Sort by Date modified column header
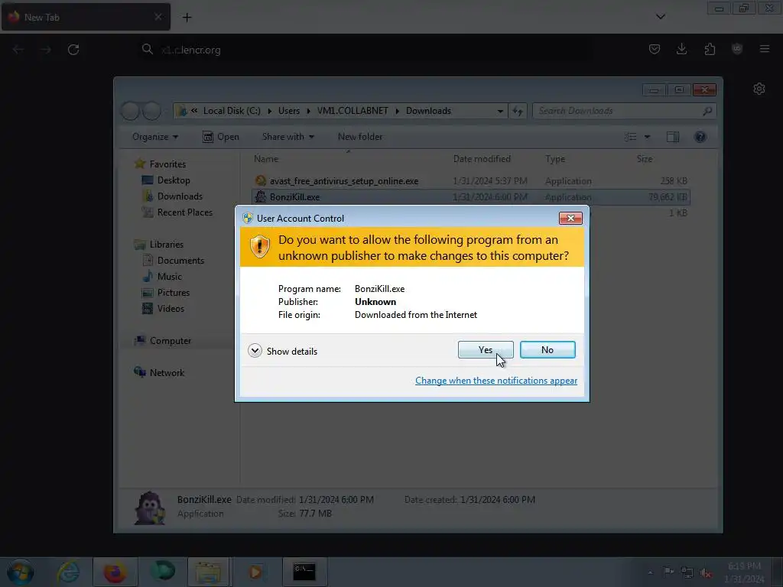This screenshot has height=587, width=783. coord(482,159)
